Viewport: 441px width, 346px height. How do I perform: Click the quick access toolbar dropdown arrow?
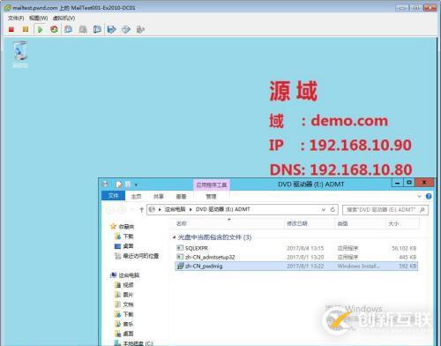click(136, 184)
